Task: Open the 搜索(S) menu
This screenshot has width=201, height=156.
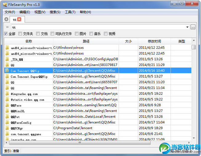Action: pyautogui.click(x=55, y=12)
